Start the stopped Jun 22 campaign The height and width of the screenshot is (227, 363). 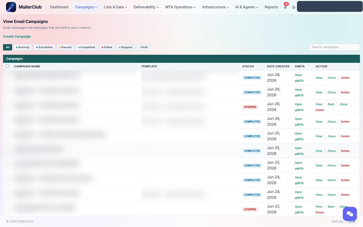[x=331, y=207]
